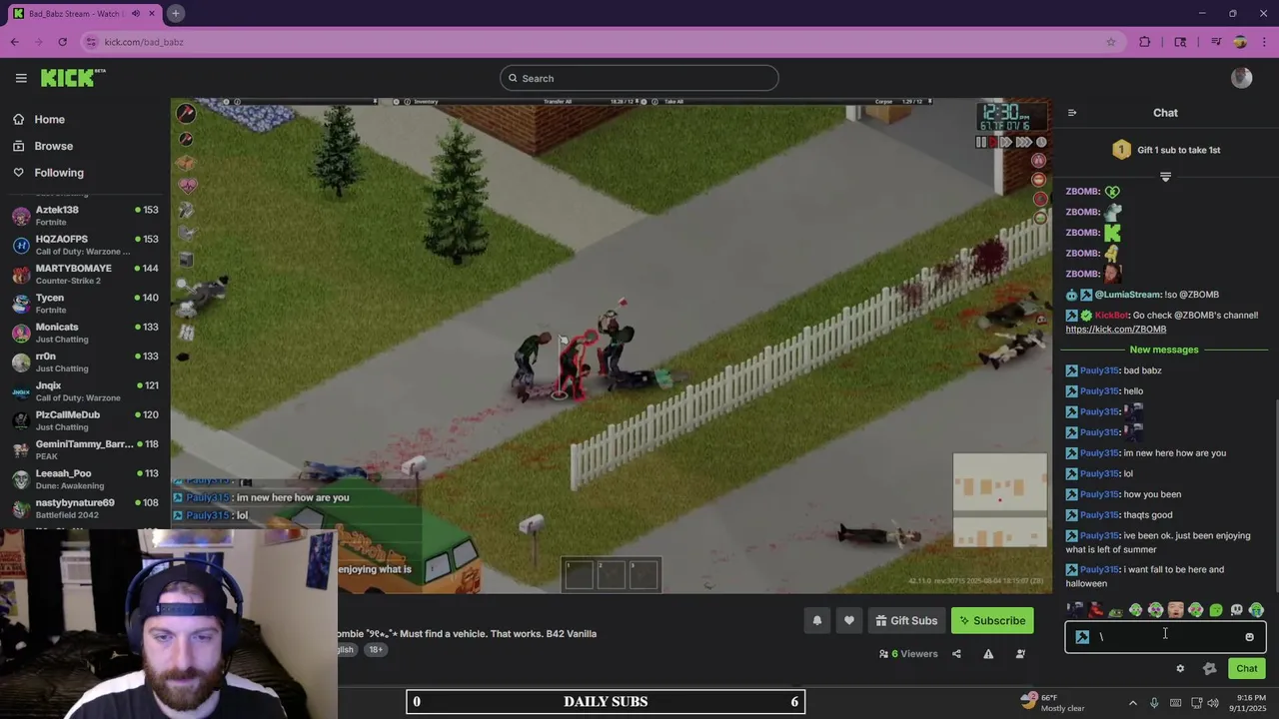Open MARTYBOMAYE channel in following list

click(x=85, y=274)
